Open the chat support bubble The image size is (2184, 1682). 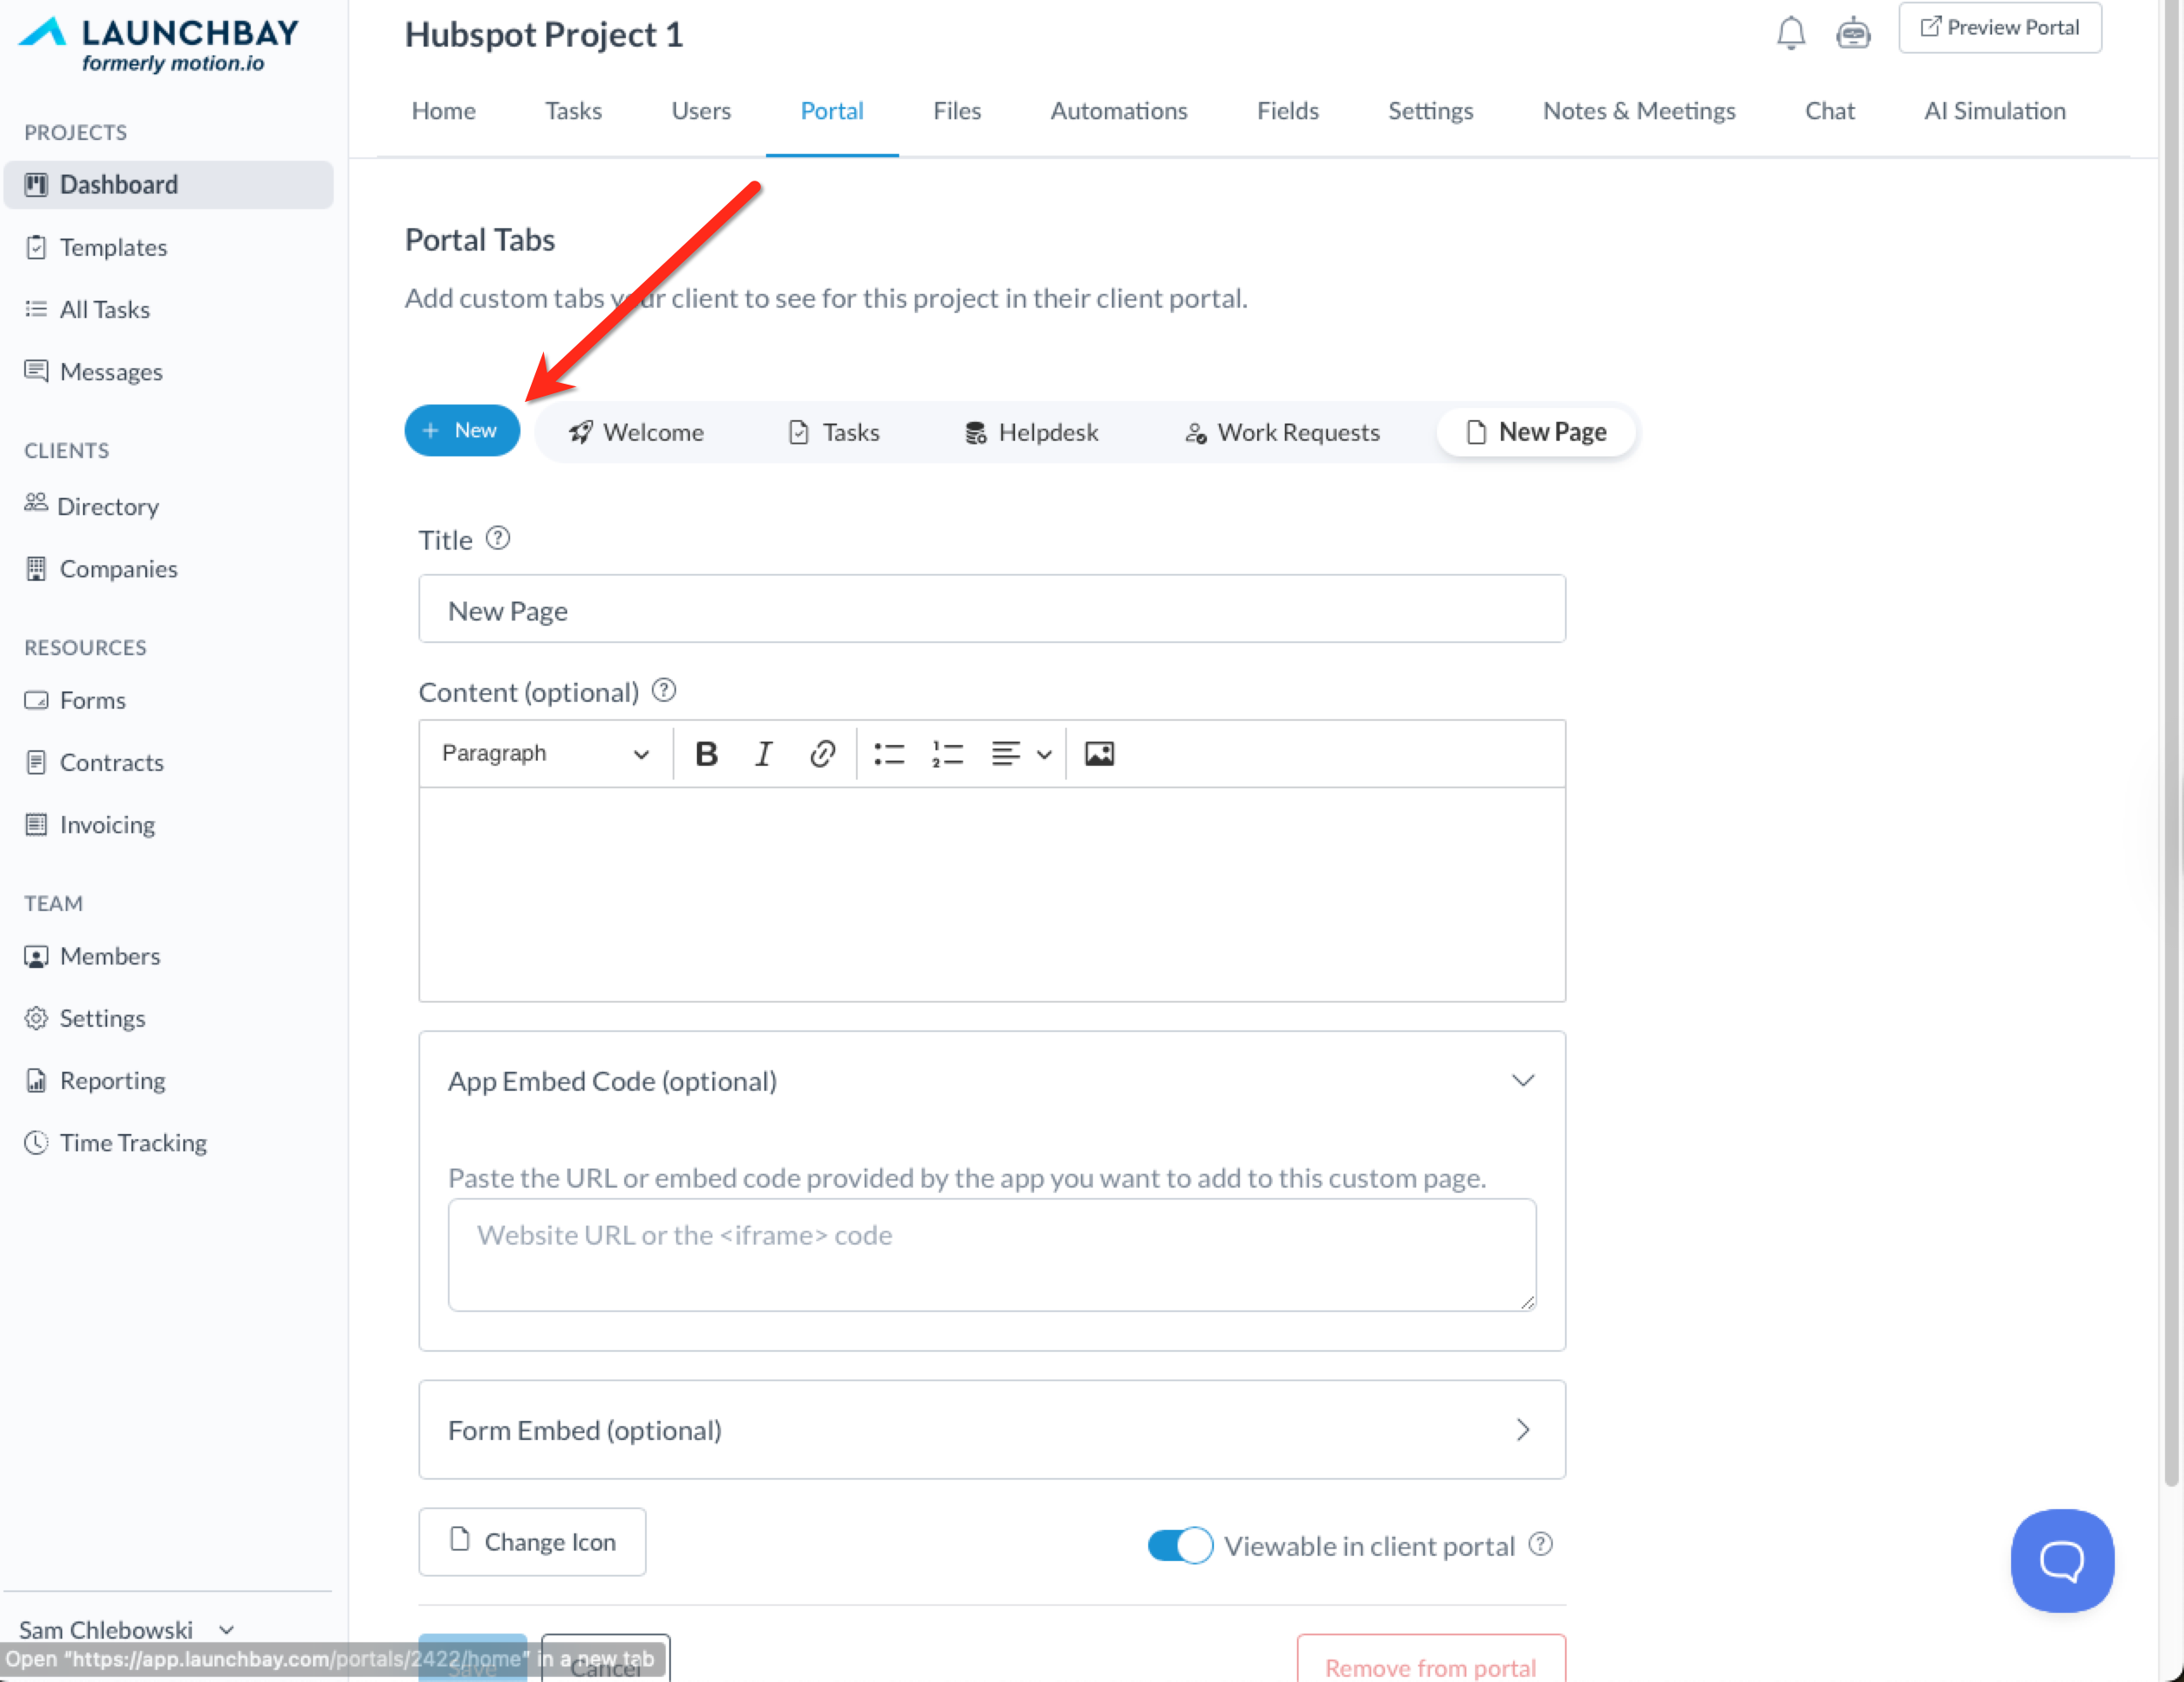2061,1559
